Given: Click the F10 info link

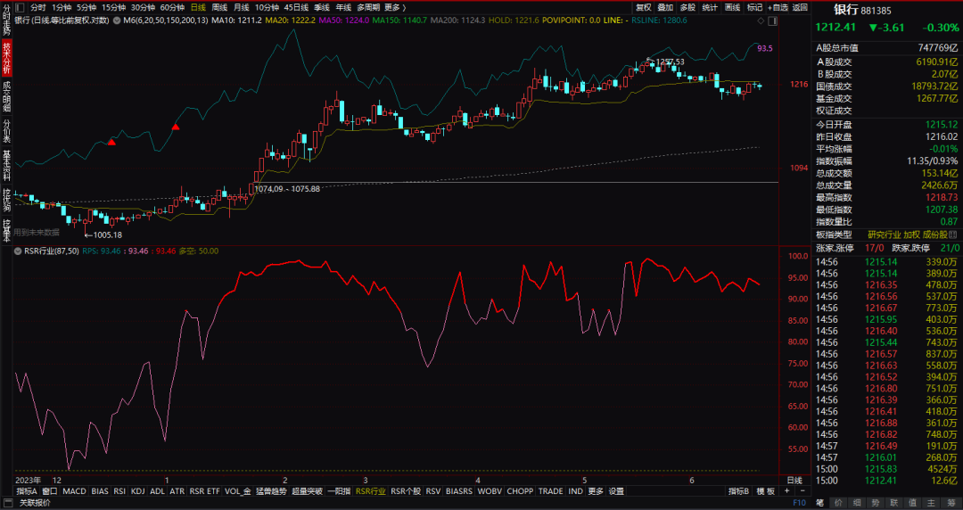Looking at the screenshot, I should (x=799, y=503).
